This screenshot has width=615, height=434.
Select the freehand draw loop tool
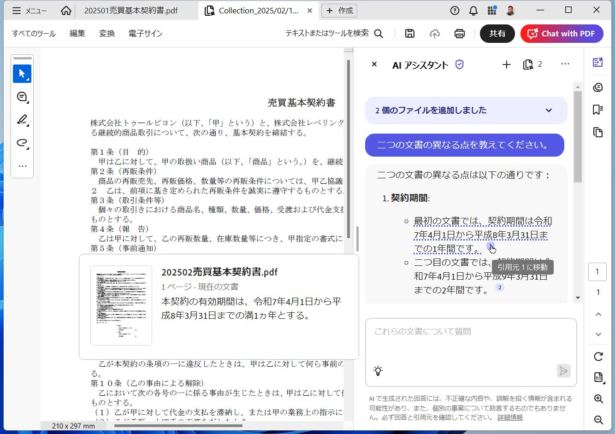(x=22, y=143)
